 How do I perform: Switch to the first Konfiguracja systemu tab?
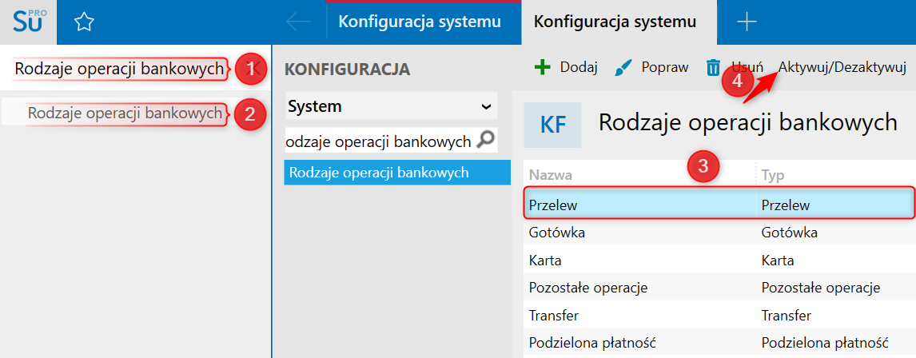420,22
